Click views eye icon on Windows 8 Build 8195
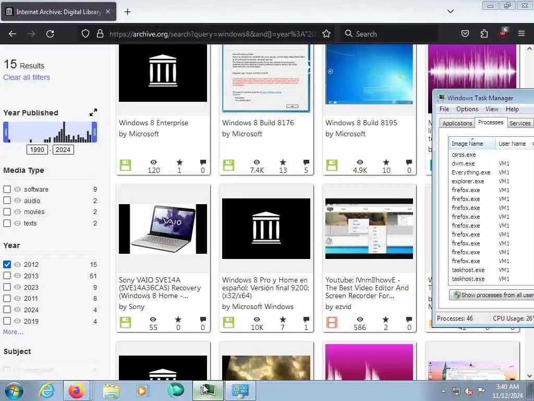Image resolution: width=534 pixels, height=401 pixels. pos(360,162)
